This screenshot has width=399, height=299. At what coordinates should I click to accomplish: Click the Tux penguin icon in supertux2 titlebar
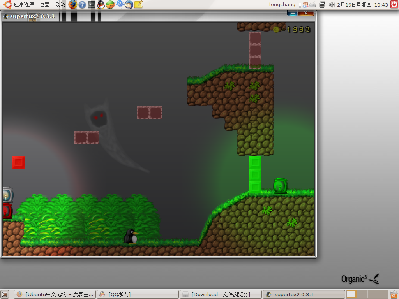tap(5, 16)
